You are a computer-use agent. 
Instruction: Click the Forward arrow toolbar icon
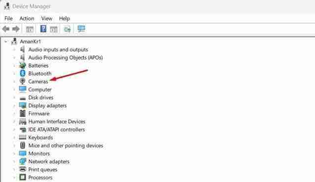[x=16, y=29]
